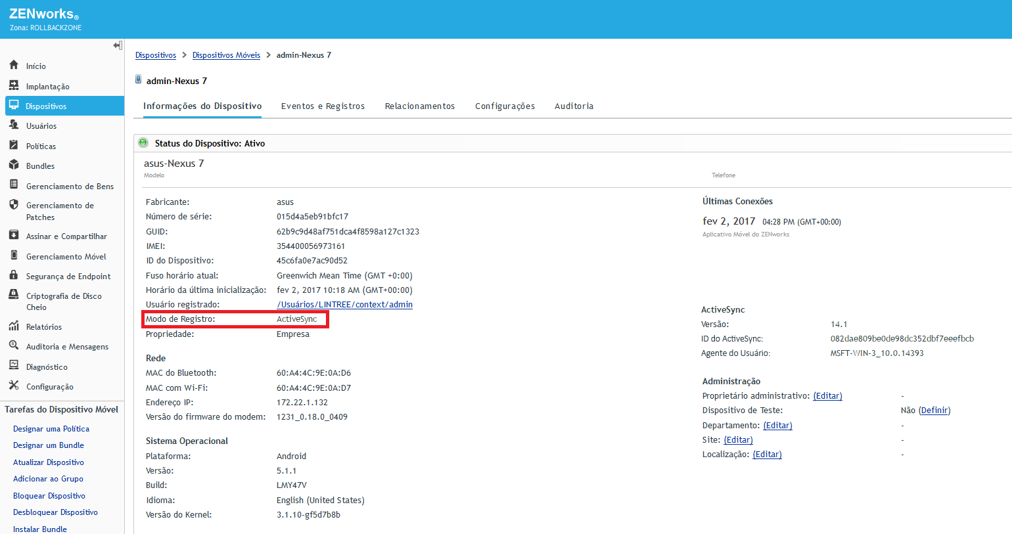Go to Início in the sidebar

(x=36, y=66)
